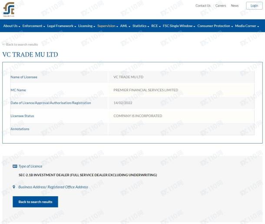Open the Media Corner menu
Screen dimensions: 265x224
pyautogui.click(x=247, y=26)
